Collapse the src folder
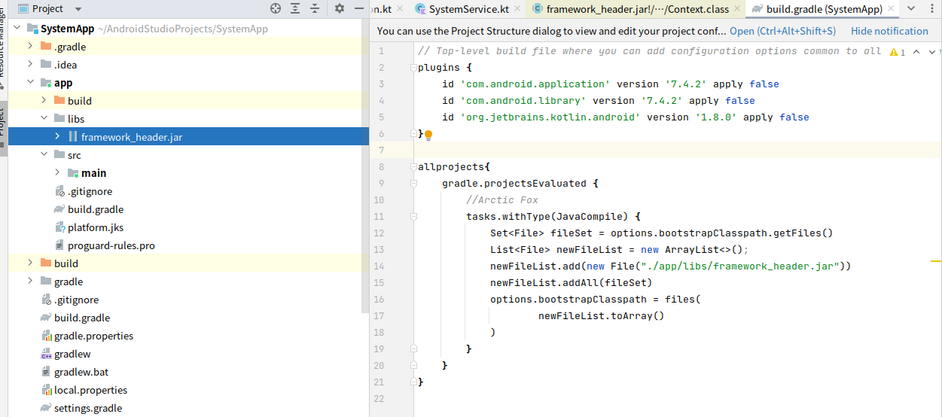Viewport: 942px width, 417px height. [44, 155]
